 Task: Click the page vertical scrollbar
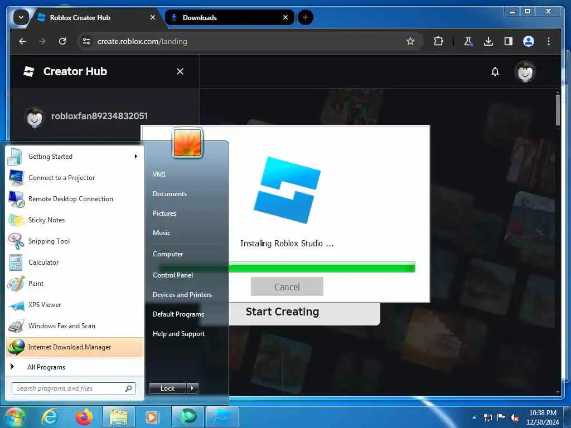coord(558,109)
